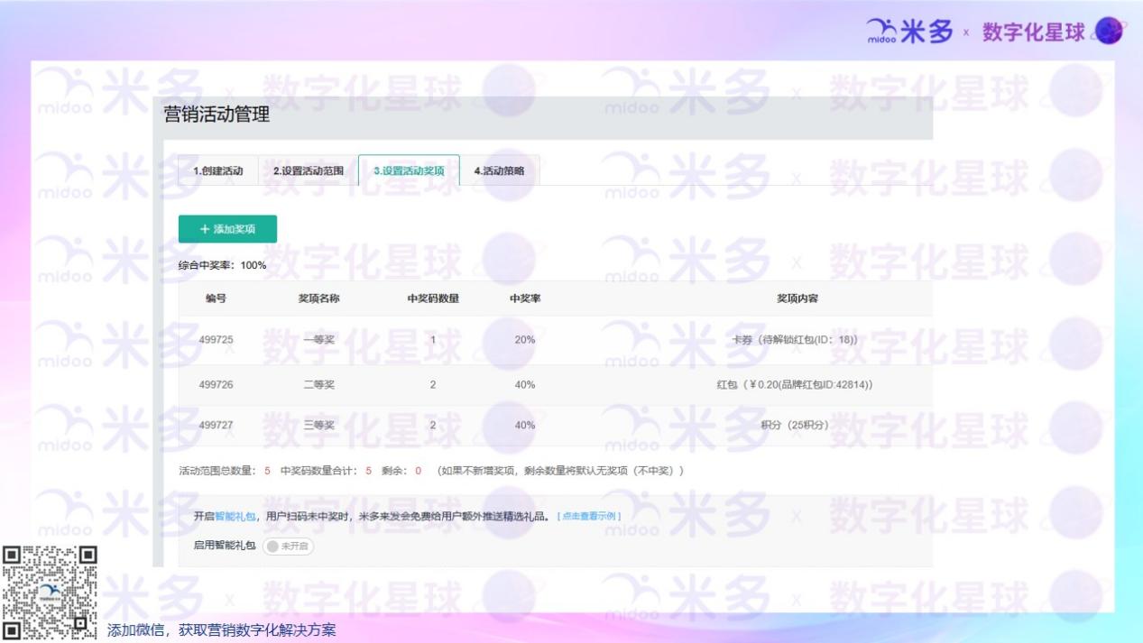Click the QR code image

coord(51,592)
